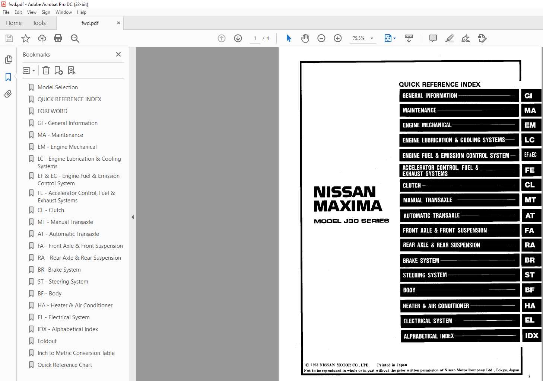Open EF & EC Engine Fuel bookmark
The height and width of the screenshot is (381, 543).
(x=79, y=180)
